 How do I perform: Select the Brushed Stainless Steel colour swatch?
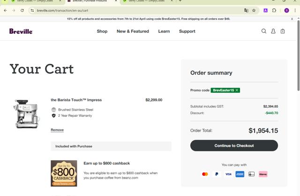(x=53, y=110)
